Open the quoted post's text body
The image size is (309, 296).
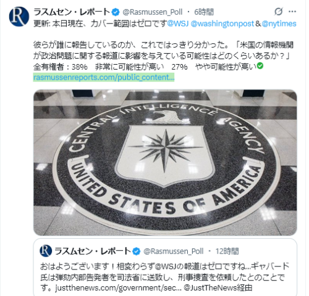click(165, 277)
